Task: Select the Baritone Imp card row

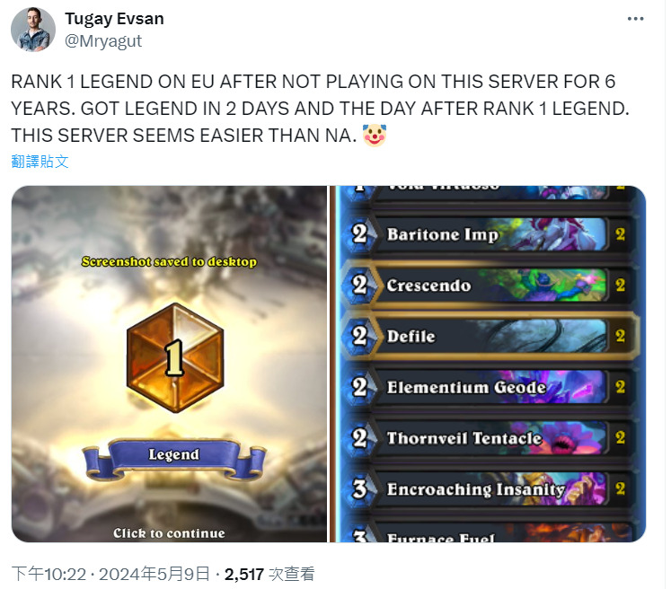Action: pos(490,234)
